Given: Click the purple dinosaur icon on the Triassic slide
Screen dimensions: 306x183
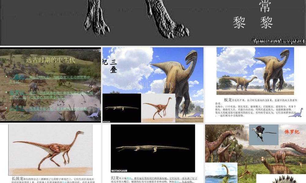Looking at the screenshot, I should point(196,113).
